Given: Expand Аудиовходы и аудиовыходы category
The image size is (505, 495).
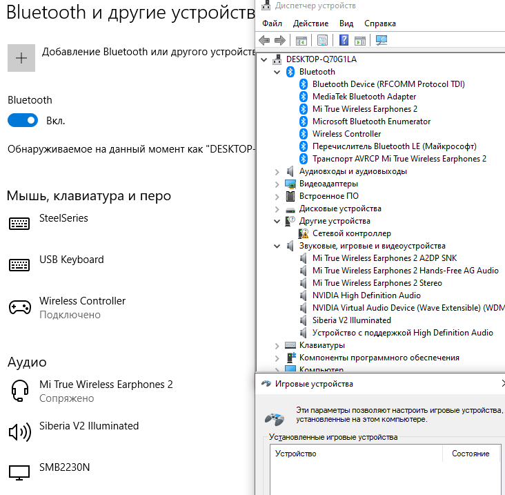Looking at the screenshot, I should tap(277, 172).
